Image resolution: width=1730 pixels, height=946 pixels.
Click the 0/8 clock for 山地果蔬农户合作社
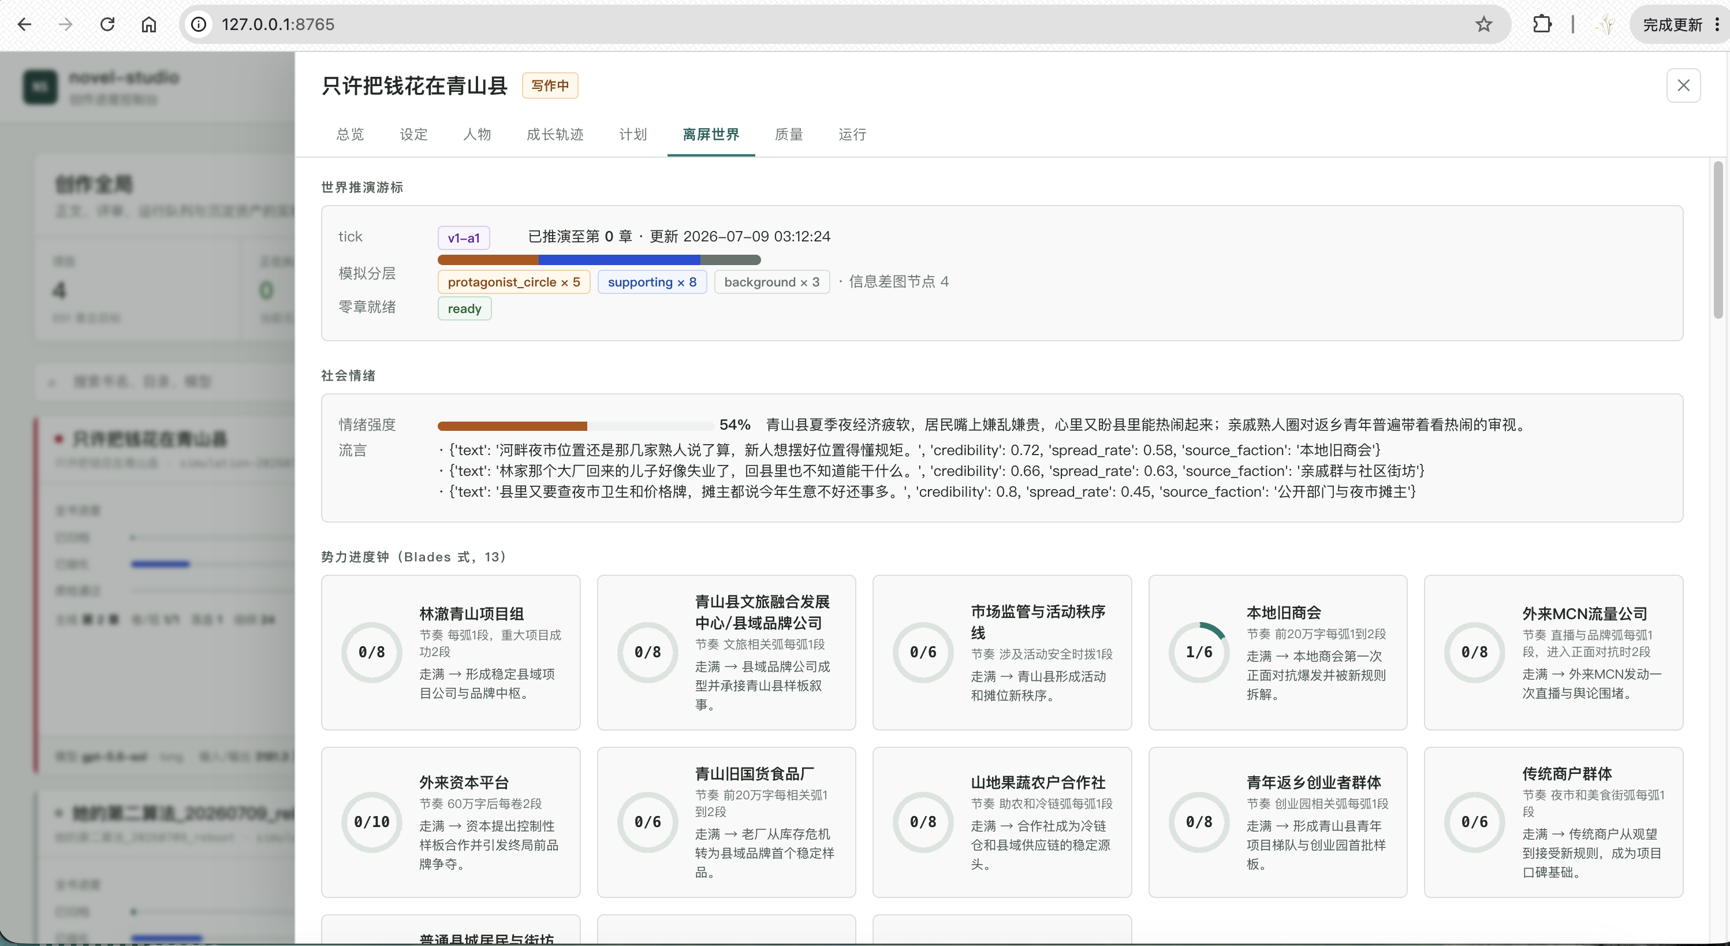[923, 822]
